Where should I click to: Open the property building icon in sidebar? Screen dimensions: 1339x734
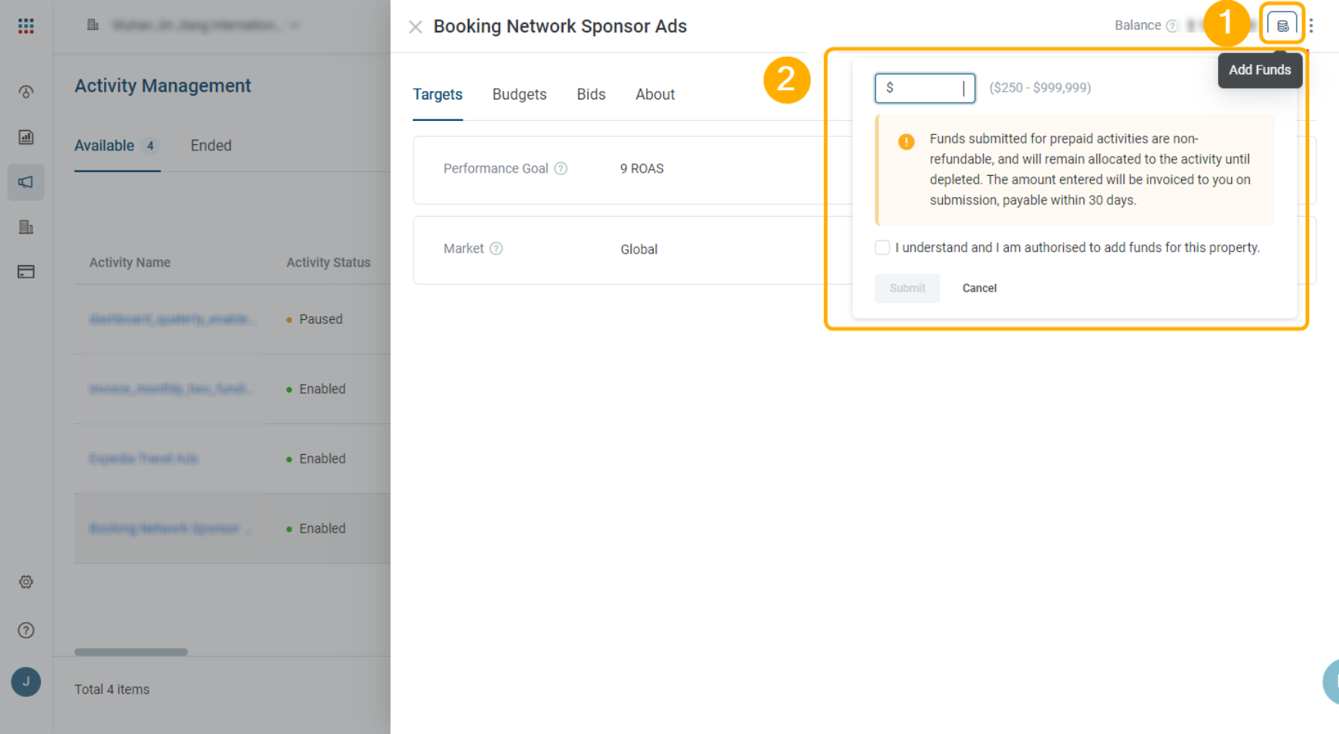click(x=26, y=227)
